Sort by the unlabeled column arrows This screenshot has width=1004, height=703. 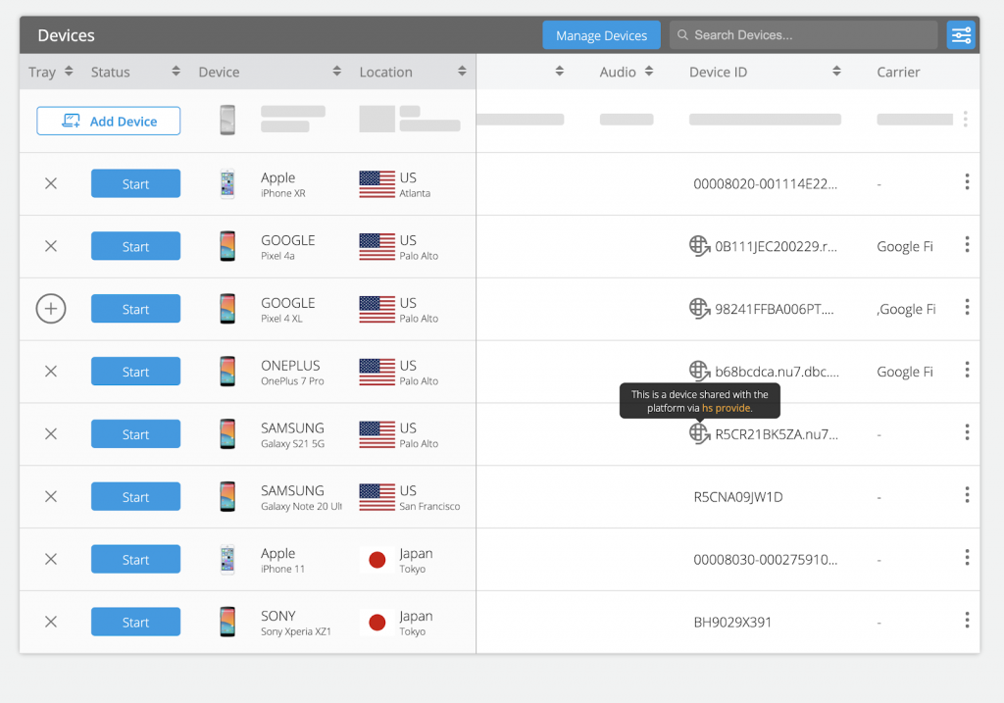coord(560,71)
